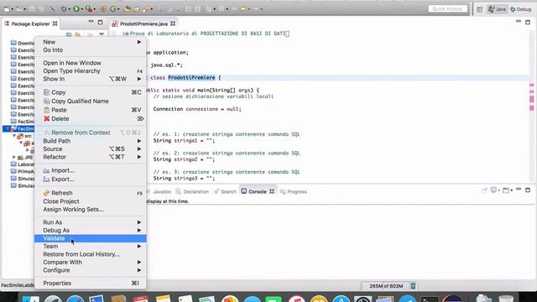Click the Run External Tools icon
Viewport: 537px width, 302px height.
pos(89,9)
